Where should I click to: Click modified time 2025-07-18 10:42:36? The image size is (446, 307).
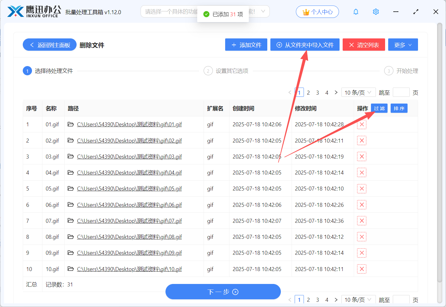click(x=319, y=221)
